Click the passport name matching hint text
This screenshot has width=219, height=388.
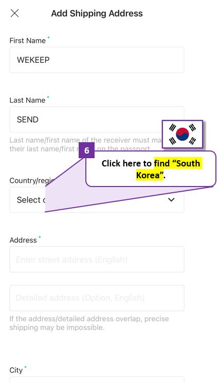tap(85, 144)
